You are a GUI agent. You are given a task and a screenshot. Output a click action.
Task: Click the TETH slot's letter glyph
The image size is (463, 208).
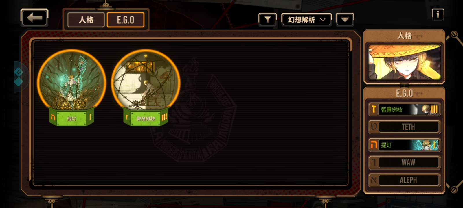point(374,127)
